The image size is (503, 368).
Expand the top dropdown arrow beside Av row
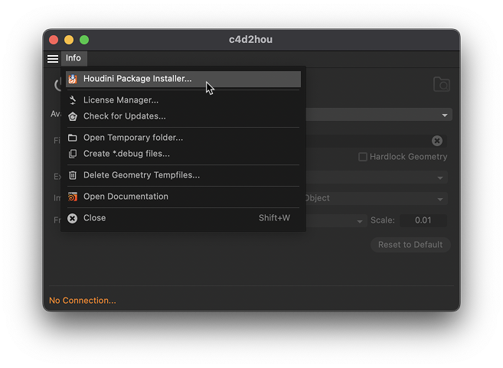444,115
